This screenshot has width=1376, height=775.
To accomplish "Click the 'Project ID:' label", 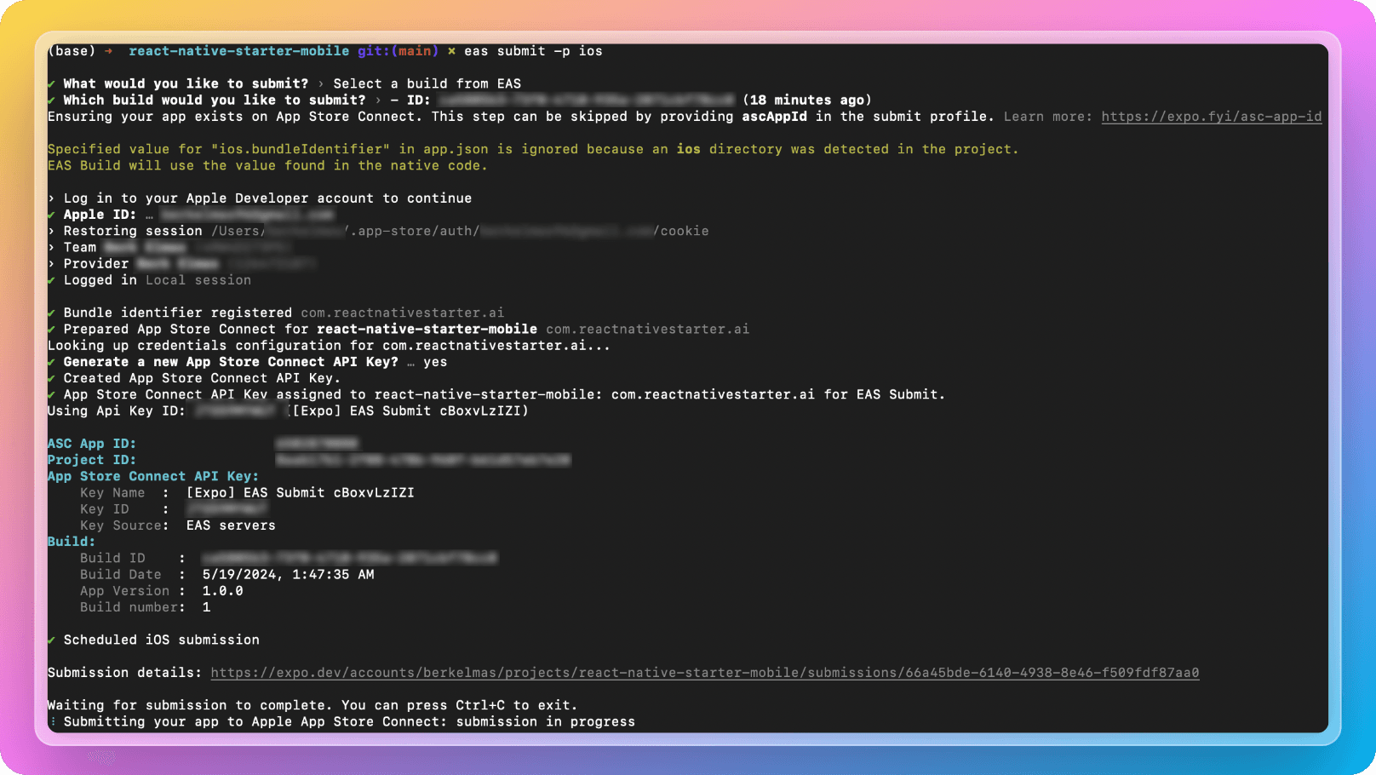I will 92,460.
